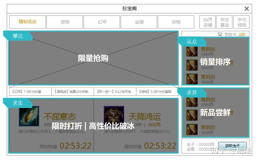
Task: Click the 【买一送一】 promotion entry
Action: 115,92
